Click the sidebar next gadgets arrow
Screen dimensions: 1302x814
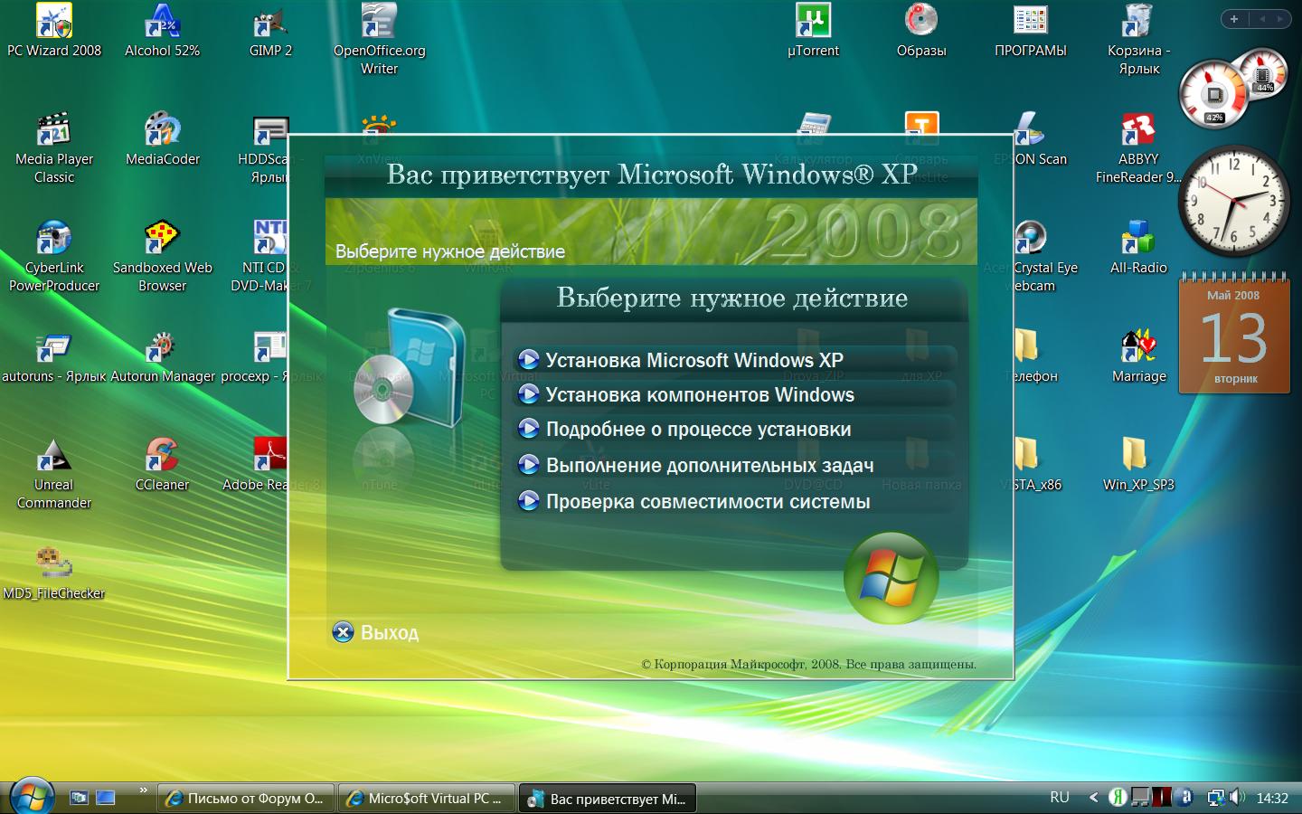(x=1280, y=18)
